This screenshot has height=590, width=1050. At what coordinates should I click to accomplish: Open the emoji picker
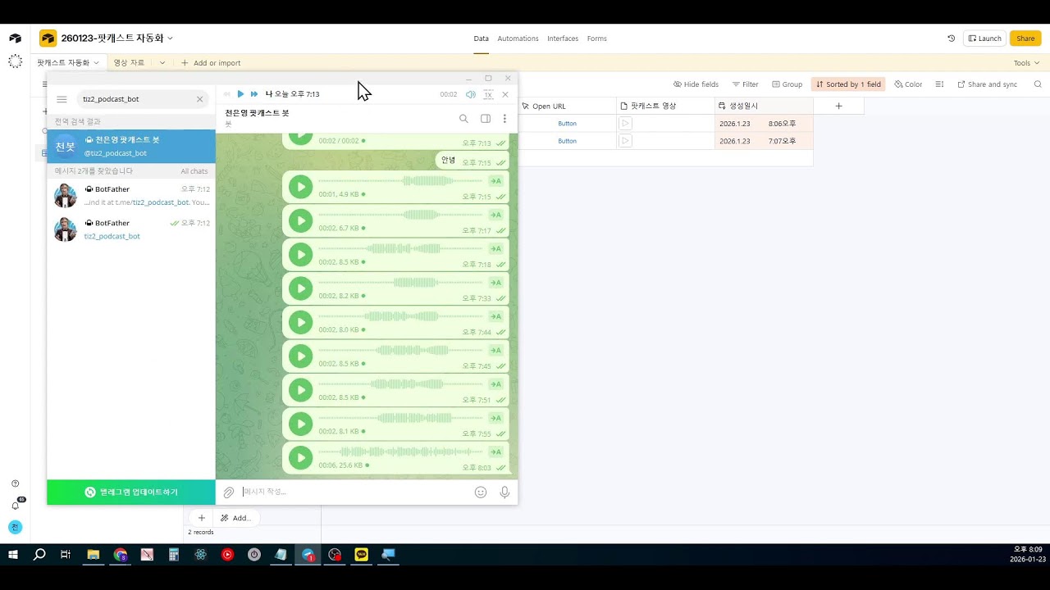[x=481, y=492]
